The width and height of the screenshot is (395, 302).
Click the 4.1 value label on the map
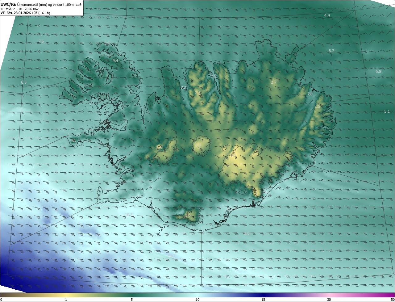click(x=73, y=140)
